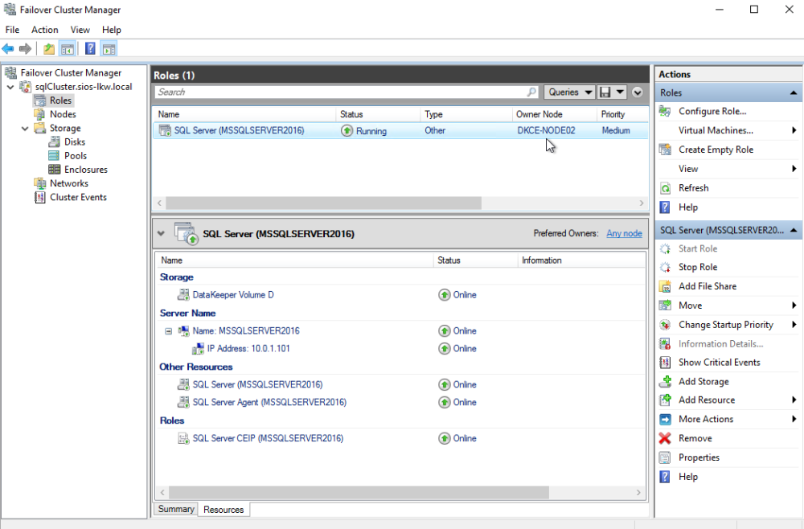Toggle the Show/Hide Console Tree icon
Viewport: 804px width, 529px height.
point(68,49)
